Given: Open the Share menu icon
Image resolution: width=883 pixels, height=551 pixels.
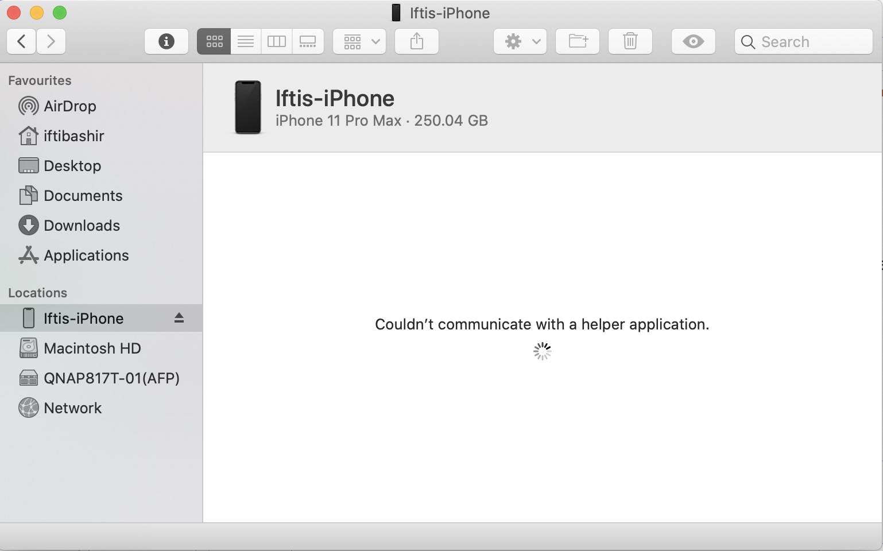Looking at the screenshot, I should (x=416, y=41).
